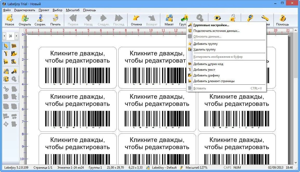The width and height of the screenshot is (300, 172).
Task: Choose Групповые настройки... from context menu
Action: coord(226,25)
